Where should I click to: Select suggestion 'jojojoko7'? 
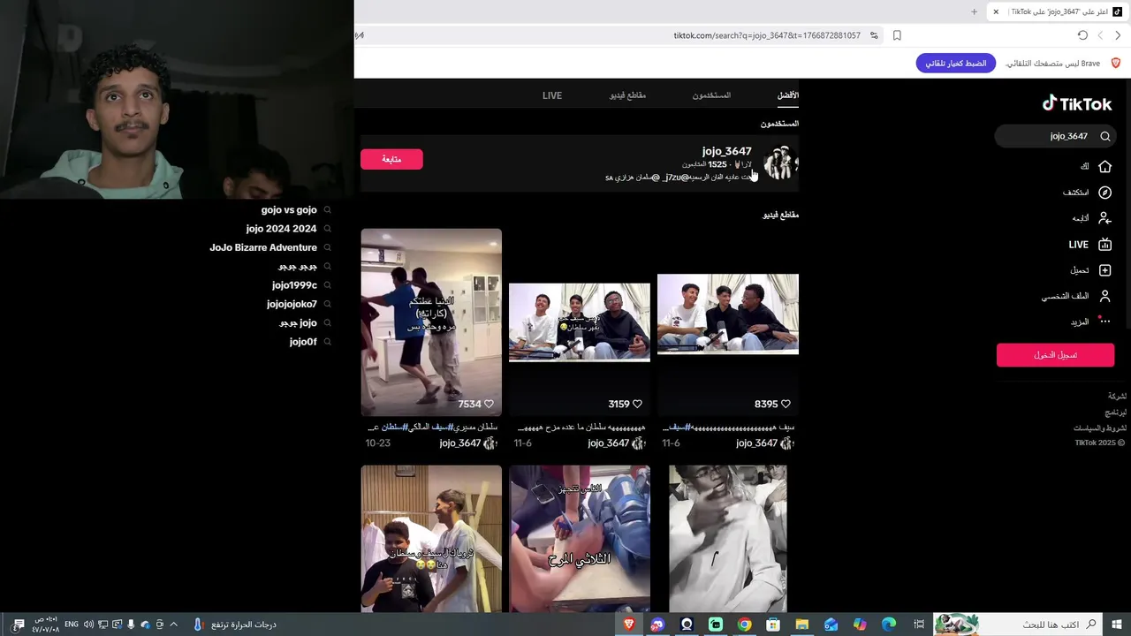(x=292, y=304)
